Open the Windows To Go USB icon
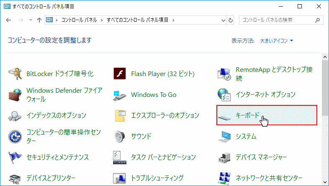 tap(119, 96)
